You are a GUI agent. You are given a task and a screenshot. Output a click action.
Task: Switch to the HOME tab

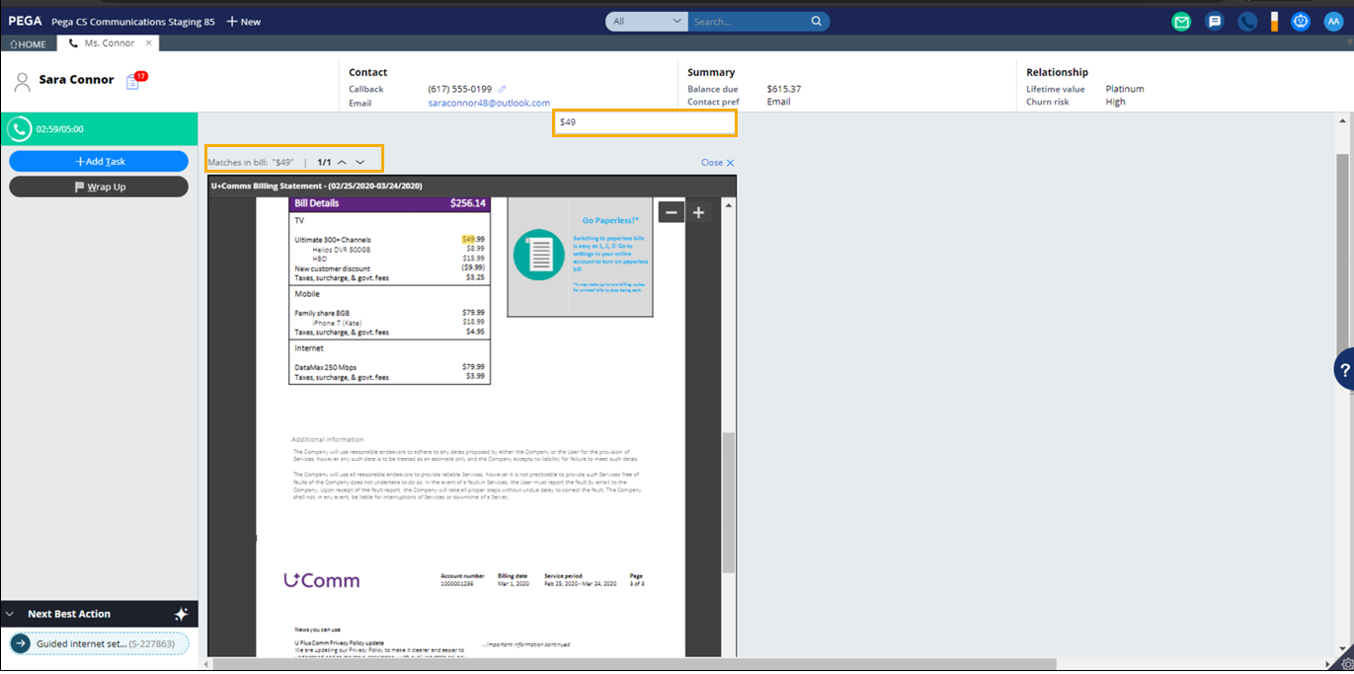click(x=28, y=43)
